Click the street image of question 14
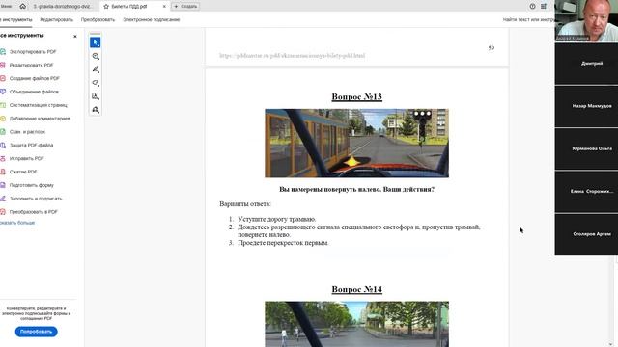 [x=356, y=324]
